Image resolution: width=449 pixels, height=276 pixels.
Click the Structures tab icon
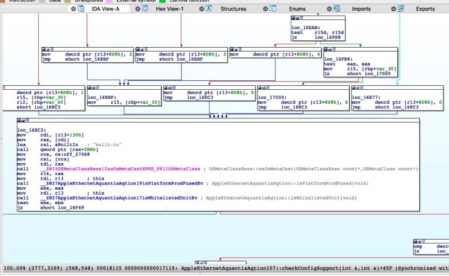click(x=209, y=9)
